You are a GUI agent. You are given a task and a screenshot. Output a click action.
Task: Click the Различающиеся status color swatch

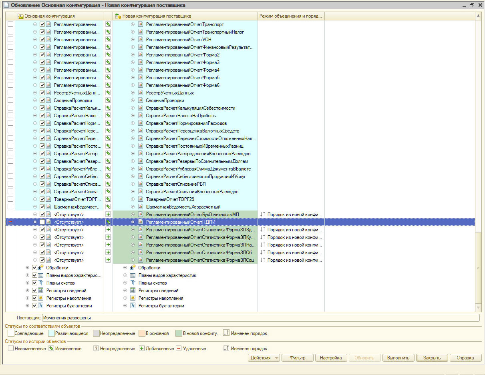pos(51,333)
